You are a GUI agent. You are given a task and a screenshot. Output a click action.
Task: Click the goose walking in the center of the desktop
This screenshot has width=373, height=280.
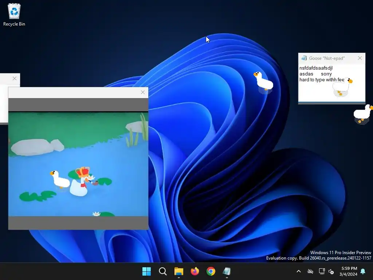click(x=263, y=82)
